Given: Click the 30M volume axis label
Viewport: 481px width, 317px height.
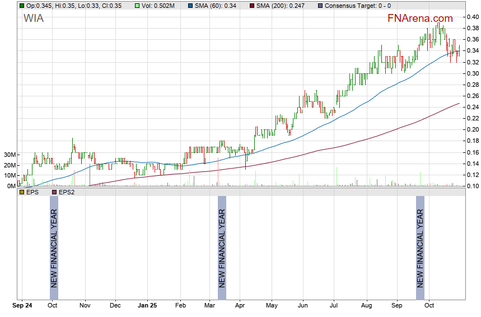Looking at the screenshot, I should (x=8, y=155).
